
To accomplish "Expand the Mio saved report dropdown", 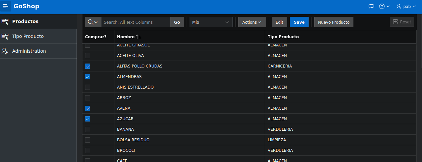I will [211, 22].
